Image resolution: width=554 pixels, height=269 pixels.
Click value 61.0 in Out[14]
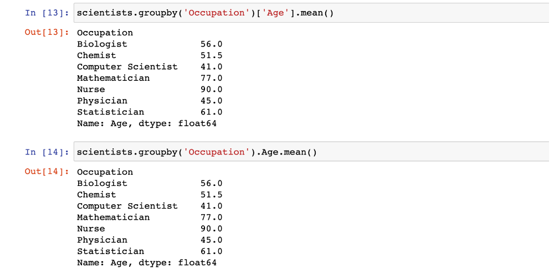211,251
